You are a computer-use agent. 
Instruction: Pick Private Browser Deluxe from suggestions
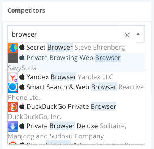coord(76,131)
